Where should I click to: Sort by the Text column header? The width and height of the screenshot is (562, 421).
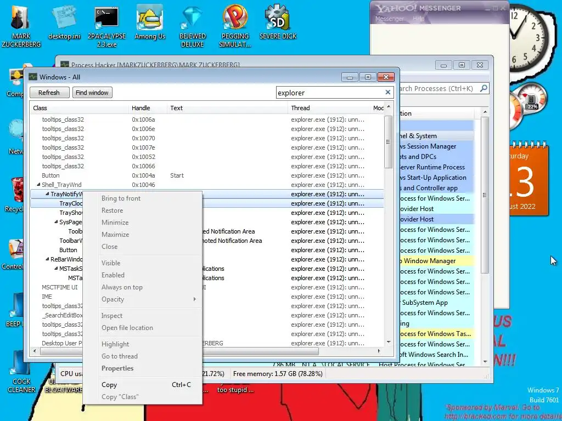coord(227,108)
